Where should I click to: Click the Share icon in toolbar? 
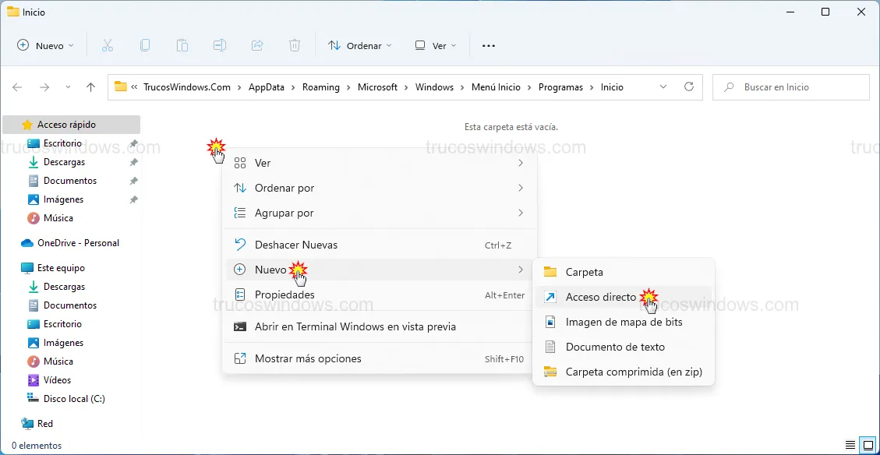point(257,46)
